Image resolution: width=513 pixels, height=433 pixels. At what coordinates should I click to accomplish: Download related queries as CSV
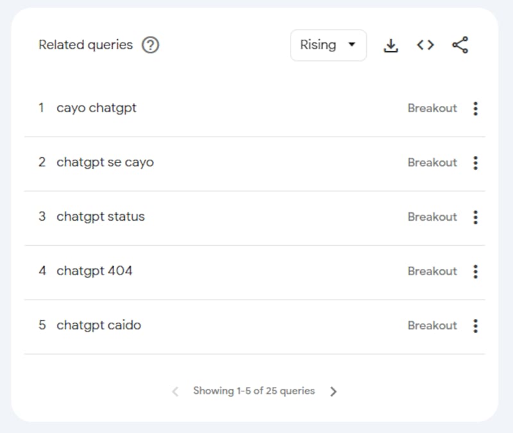(x=391, y=45)
